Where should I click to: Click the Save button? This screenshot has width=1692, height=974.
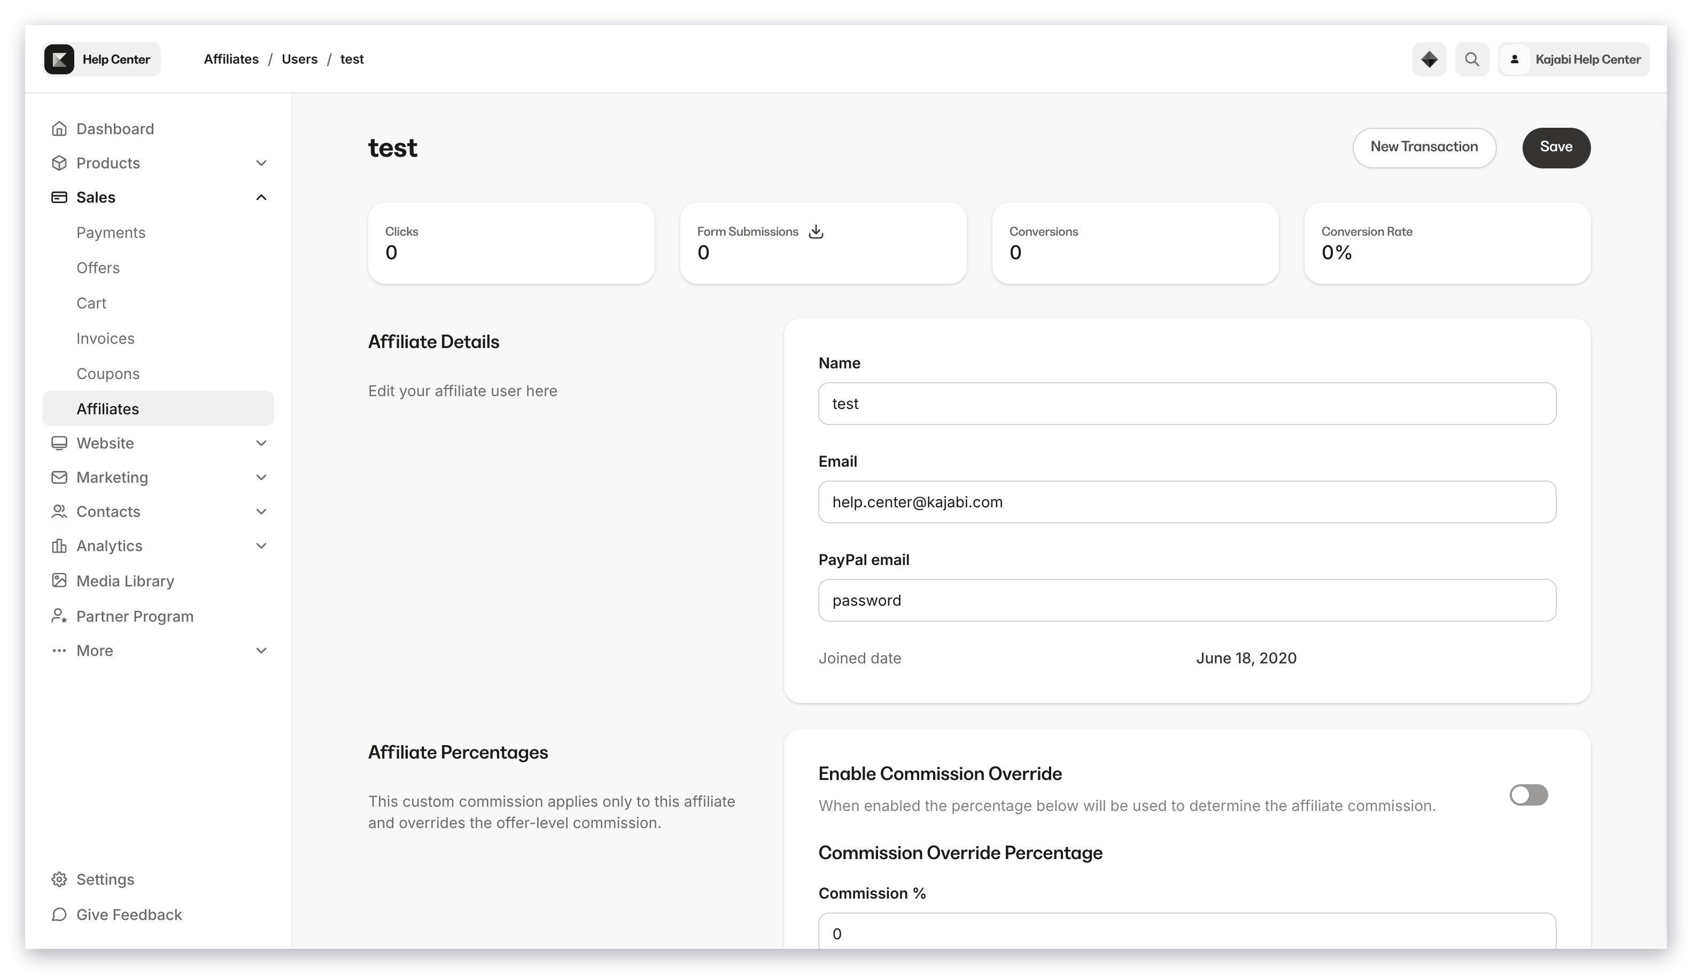point(1556,147)
